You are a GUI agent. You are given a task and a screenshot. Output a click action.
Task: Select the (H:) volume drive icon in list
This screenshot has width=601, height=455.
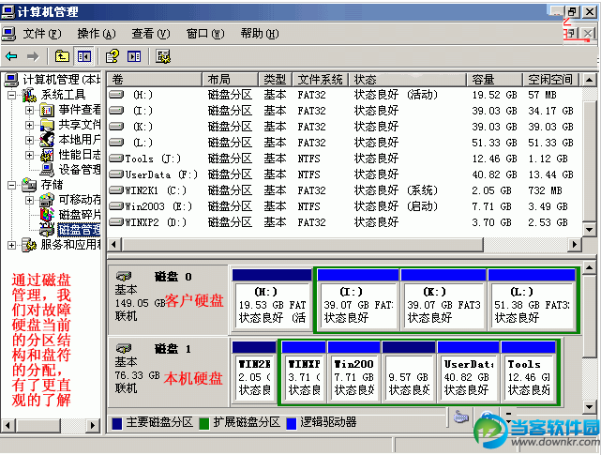(116, 95)
